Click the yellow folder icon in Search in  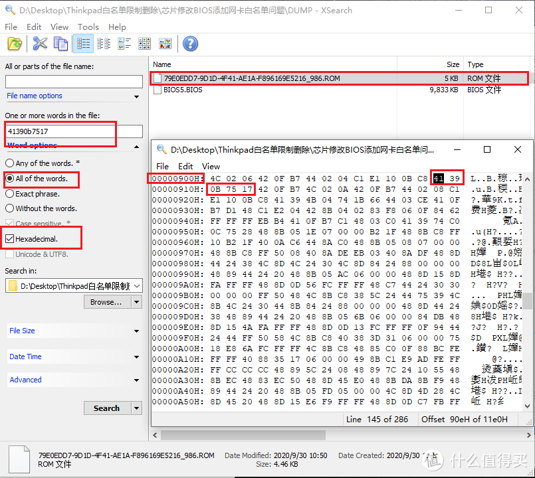click(x=13, y=285)
